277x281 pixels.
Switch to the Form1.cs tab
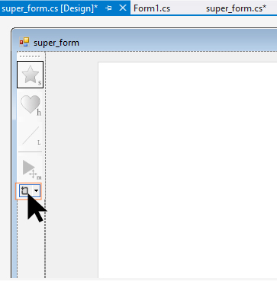pyautogui.click(x=152, y=8)
